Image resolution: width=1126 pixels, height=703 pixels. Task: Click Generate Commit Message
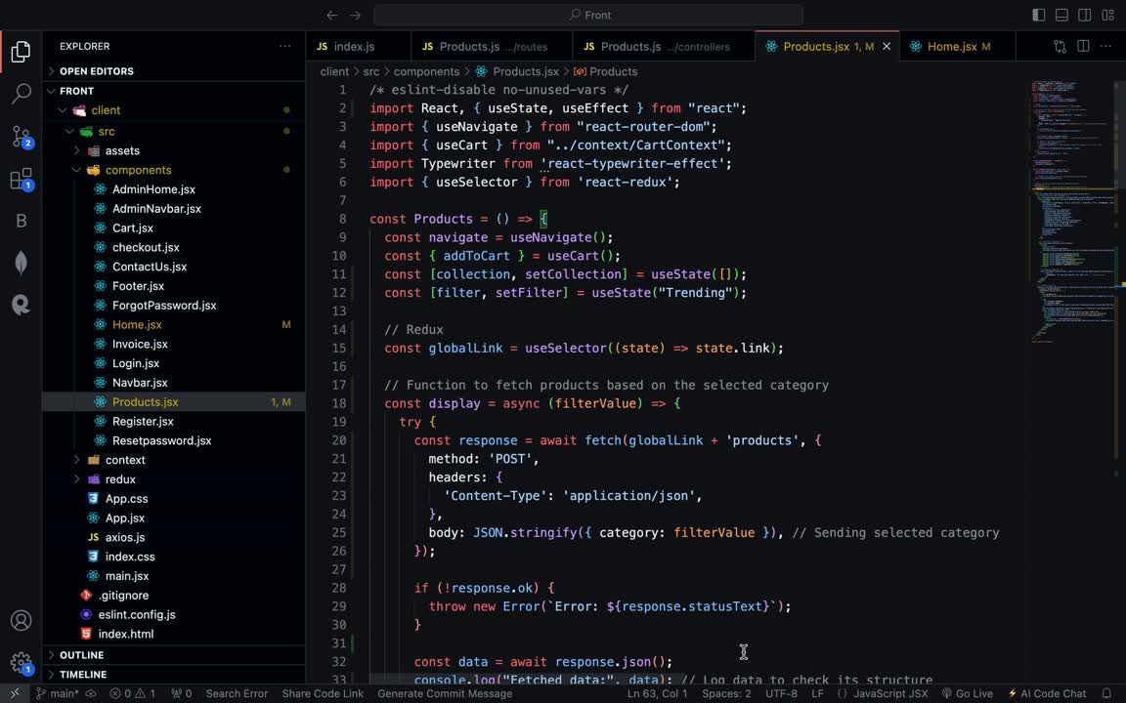pos(446,693)
